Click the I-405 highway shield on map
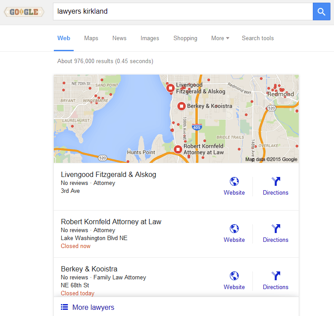The height and width of the screenshot is (316, 334). click(197, 127)
